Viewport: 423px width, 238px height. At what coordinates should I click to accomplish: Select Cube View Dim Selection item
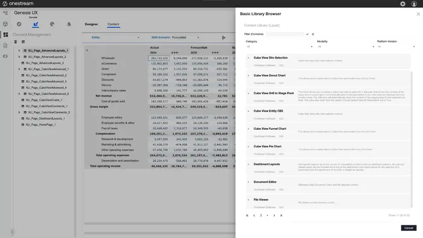click(x=328, y=61)
